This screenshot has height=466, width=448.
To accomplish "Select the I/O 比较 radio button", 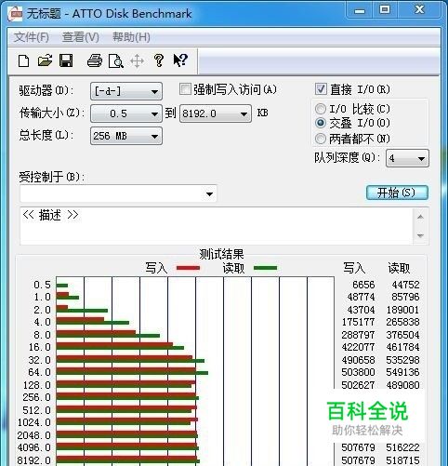I will (321, 109).
